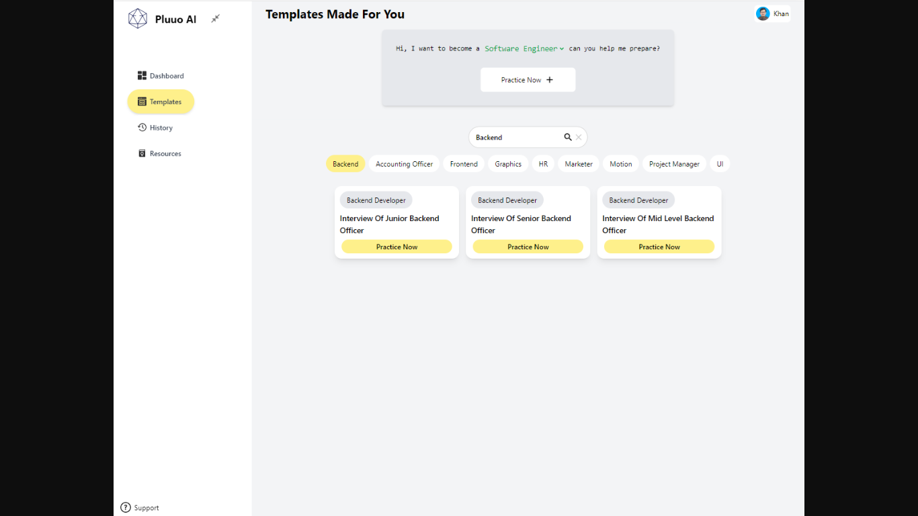Click the search magnifier icon
This screenshot has width=918, height=516.
tap(568, 137)
